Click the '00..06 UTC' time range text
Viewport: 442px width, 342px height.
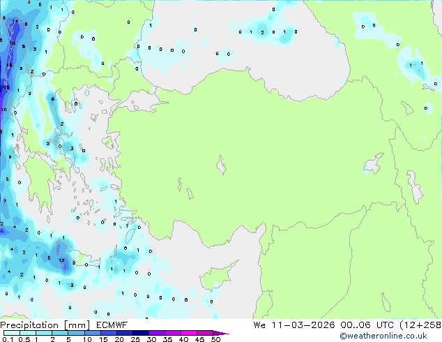[367, 325]
